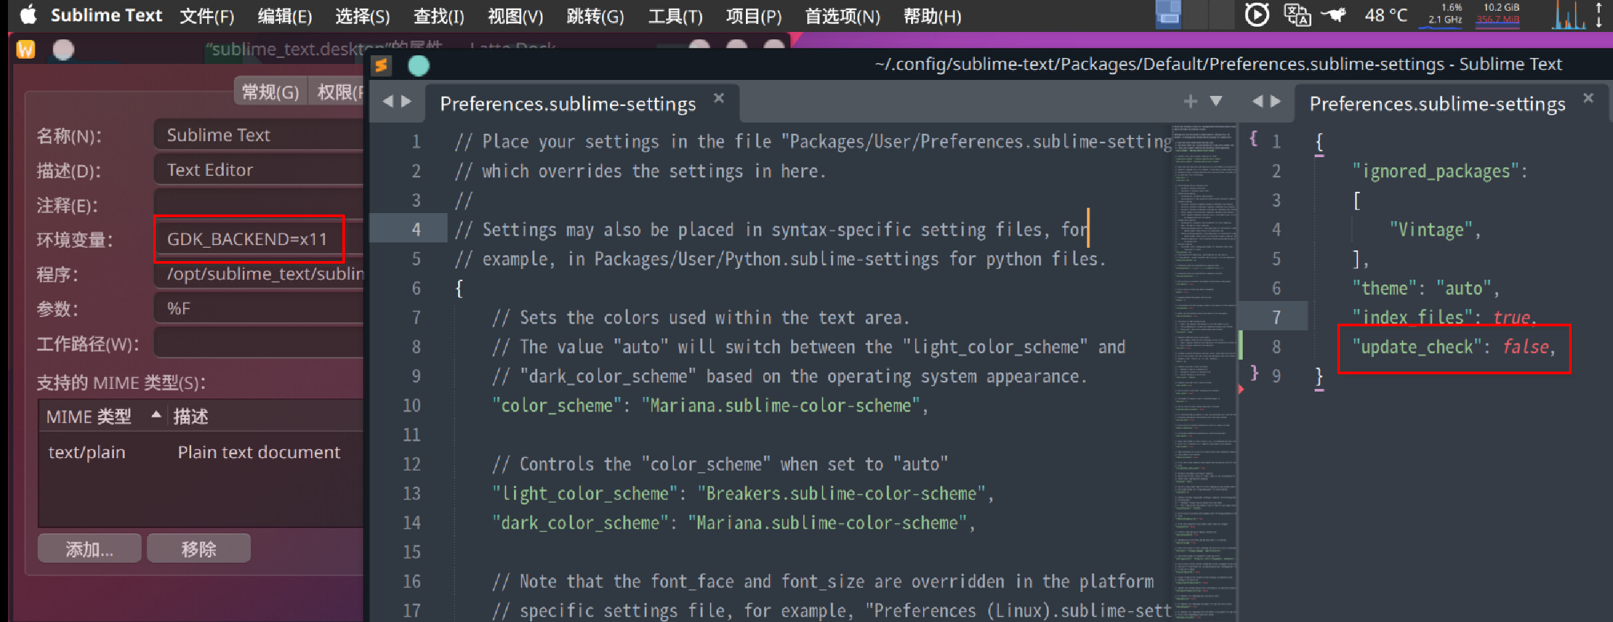Open the 编辑(E) menu

pos(285,16)
